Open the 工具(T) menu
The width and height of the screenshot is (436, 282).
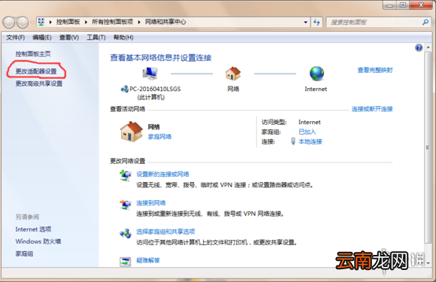coord(96,38)
